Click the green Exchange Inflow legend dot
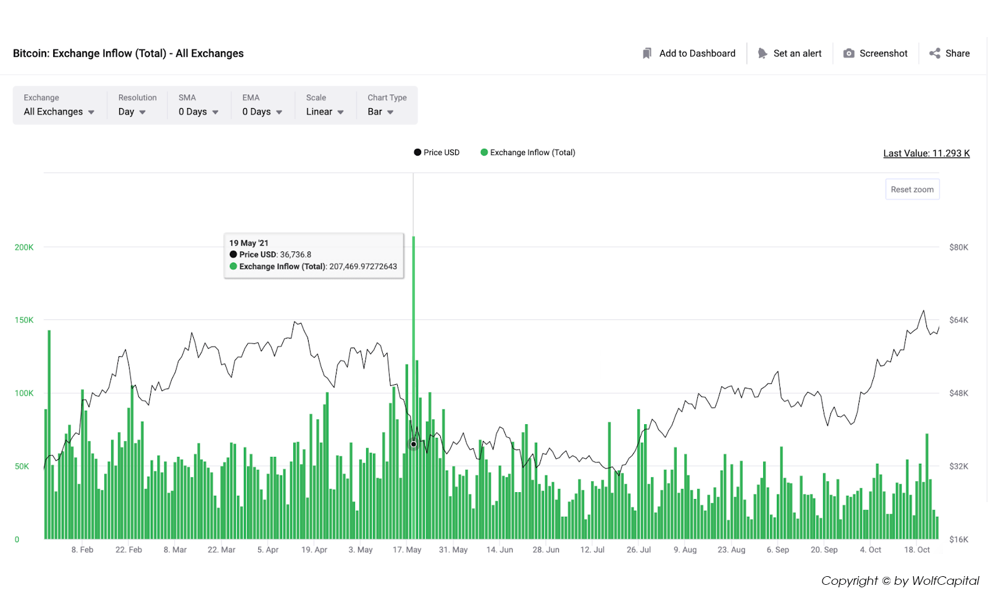988x591 pixels. [x=484, y=153]
